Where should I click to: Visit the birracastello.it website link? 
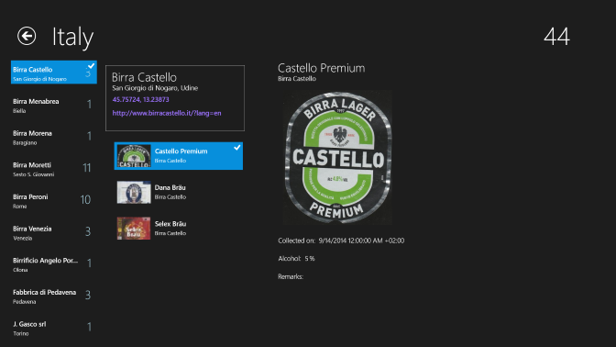coord(167,113)
